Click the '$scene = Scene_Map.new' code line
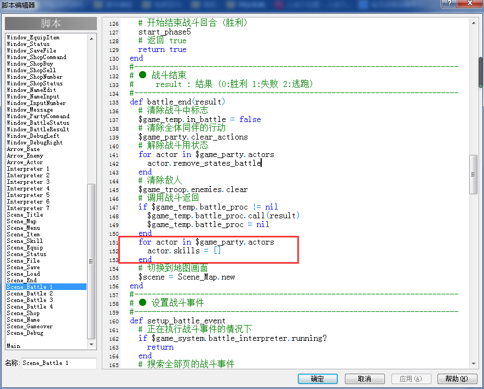The height and width of the screenshot is (389, 484). (x=187, y=277)
